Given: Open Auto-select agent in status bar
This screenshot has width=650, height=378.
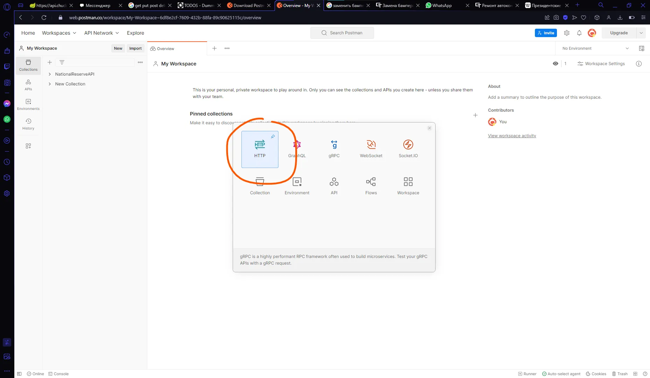Looking at the screenshot, I should click(561, 374).
